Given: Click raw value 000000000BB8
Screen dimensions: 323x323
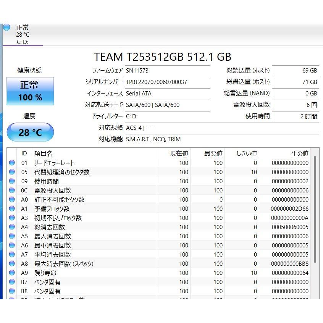Looking at the screenshot, I should point(290,264).
